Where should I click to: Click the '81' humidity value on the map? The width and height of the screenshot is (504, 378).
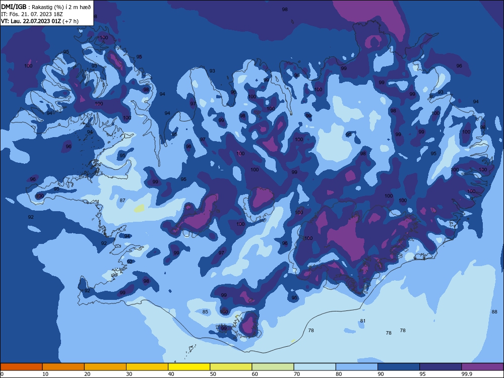click(363, 321)
